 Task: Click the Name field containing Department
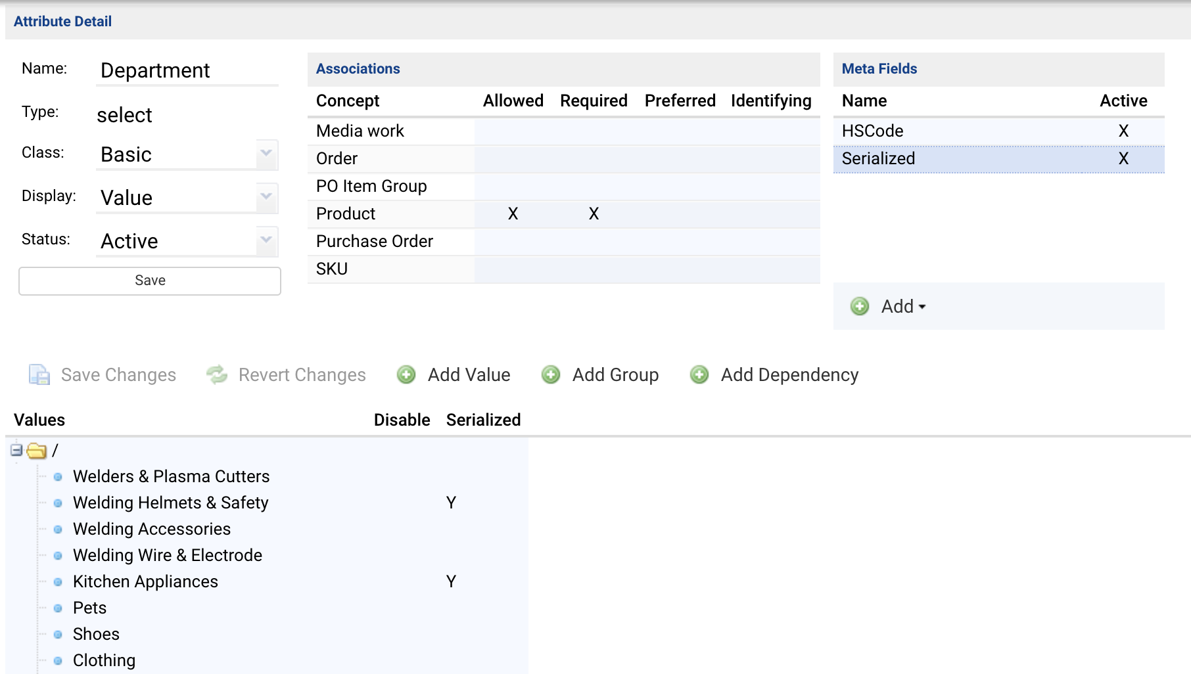(187, 70)
